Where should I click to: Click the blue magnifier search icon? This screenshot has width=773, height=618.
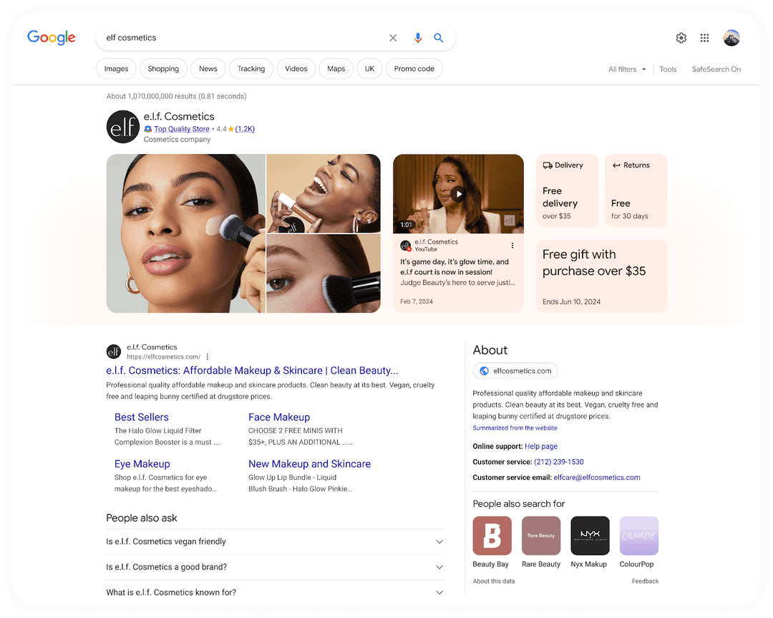pyautogui.click(x=438, y=38)
